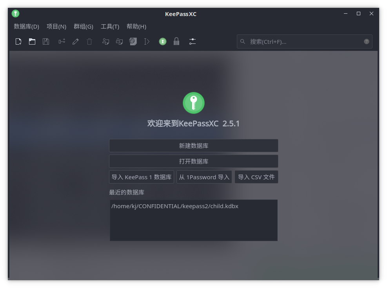Viewport: 387px width, 288px height.
Task: Click the KeePassXC title bar app icon
Action: (16, 14)
